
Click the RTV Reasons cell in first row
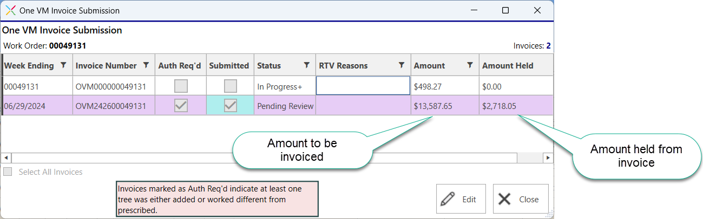coord(363,86)
